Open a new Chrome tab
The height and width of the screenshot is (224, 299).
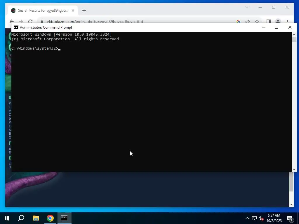point(84,10)
